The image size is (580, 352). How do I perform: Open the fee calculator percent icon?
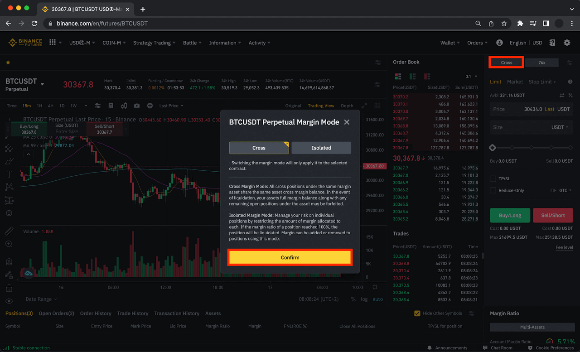click(x=570, y=95)
